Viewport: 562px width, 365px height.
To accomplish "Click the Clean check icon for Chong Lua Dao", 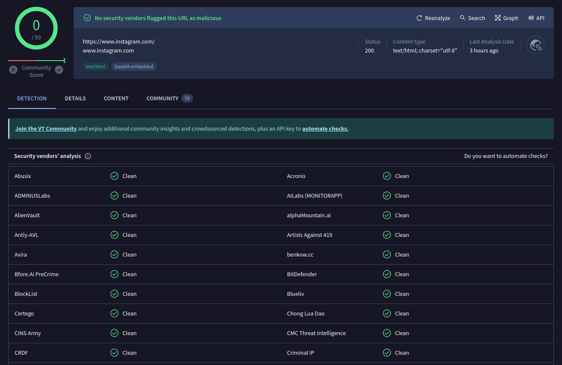I will pos(387,313).
